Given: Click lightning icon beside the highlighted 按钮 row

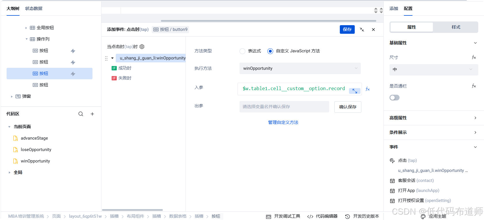Looking at the screenshot, I should (x=73, y=74).
